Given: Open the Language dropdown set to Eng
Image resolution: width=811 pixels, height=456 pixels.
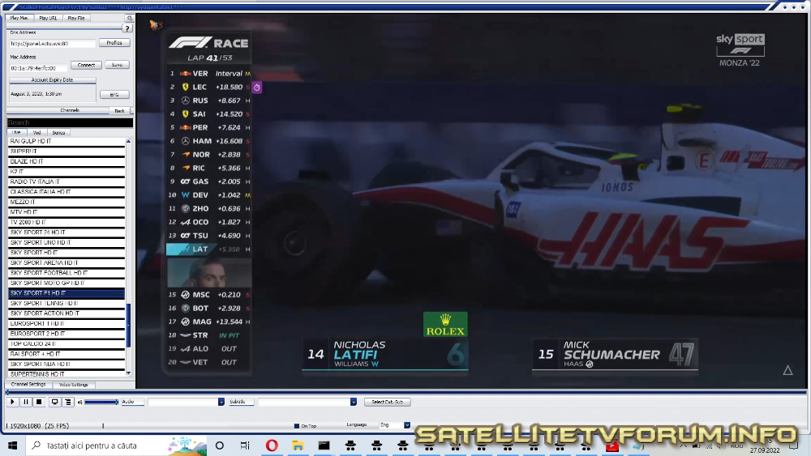Looking at the screenshot, I should click(407, 425).
